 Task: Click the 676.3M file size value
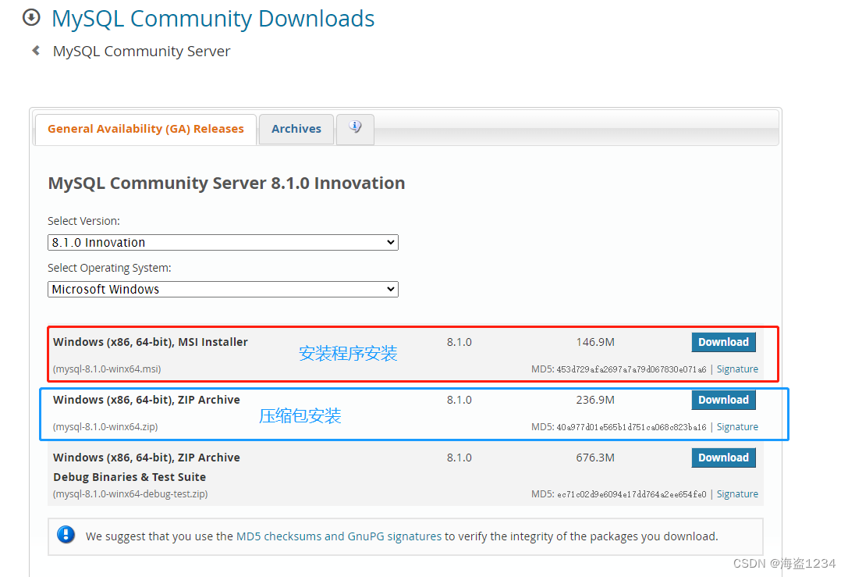pos(595,458)
